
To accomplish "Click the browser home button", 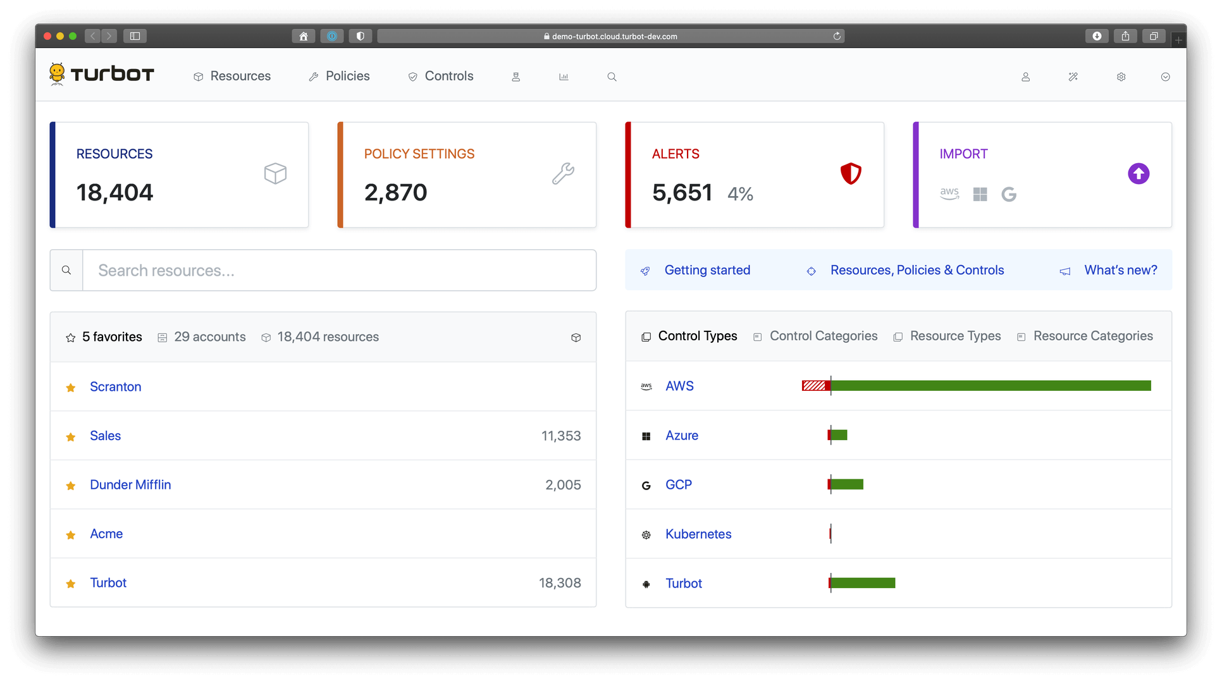I will point(304,36).
